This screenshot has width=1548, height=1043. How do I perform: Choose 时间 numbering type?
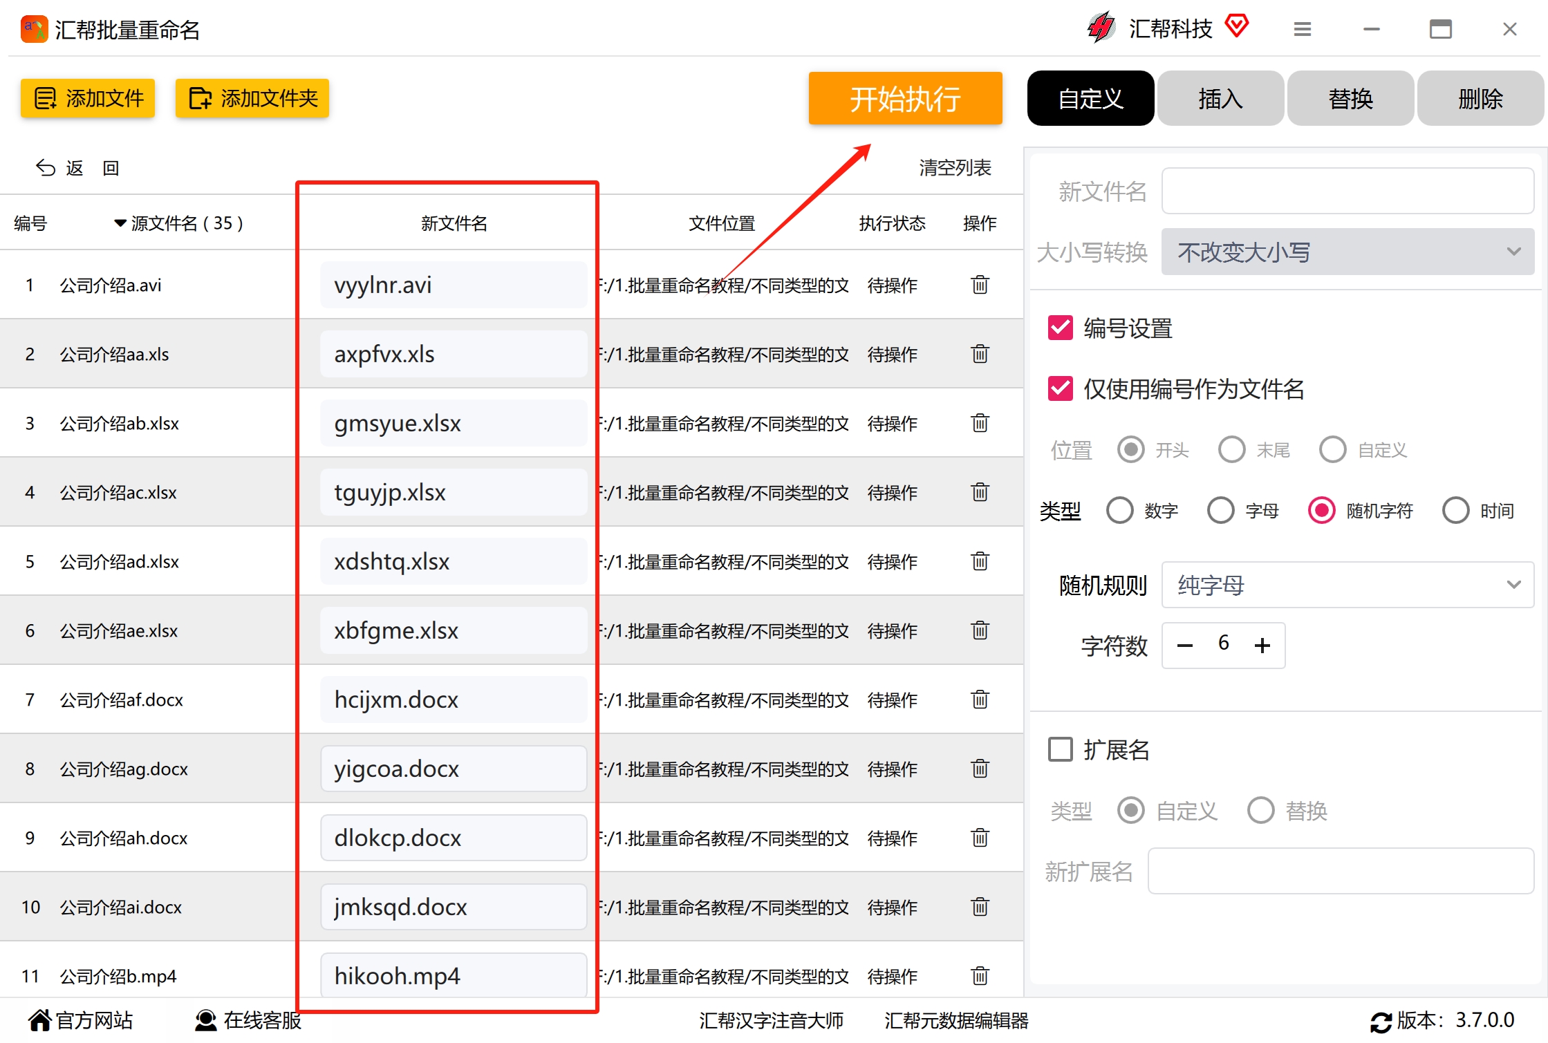[1456, 511]
